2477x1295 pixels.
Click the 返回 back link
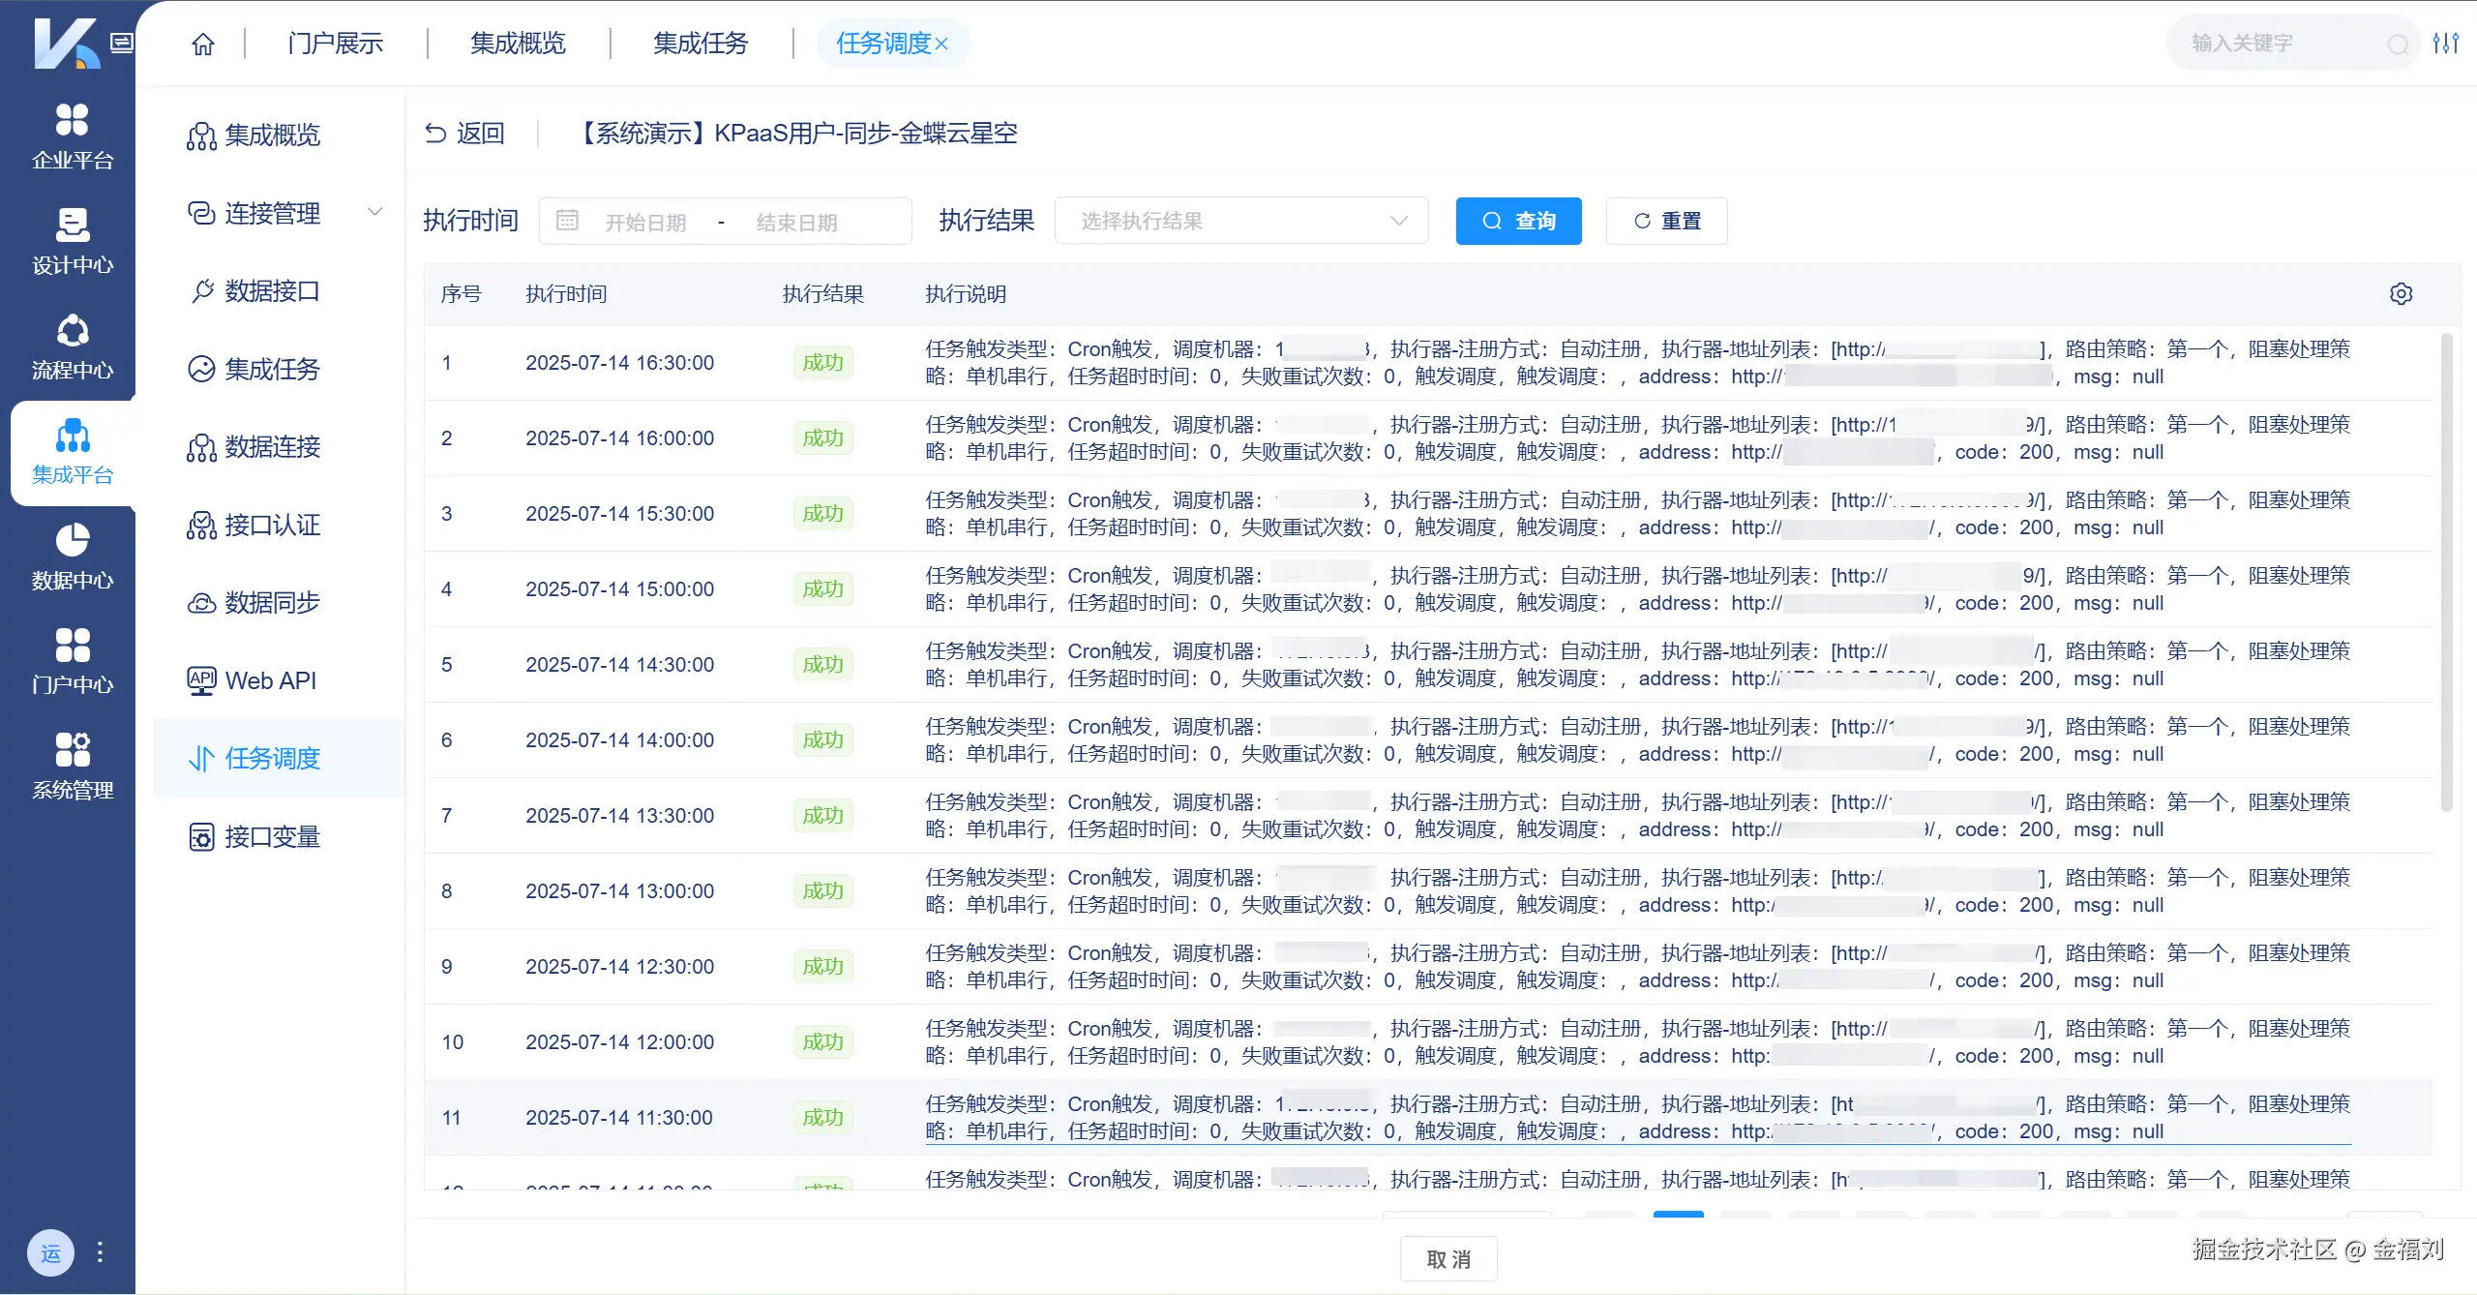tap(465, 133)
